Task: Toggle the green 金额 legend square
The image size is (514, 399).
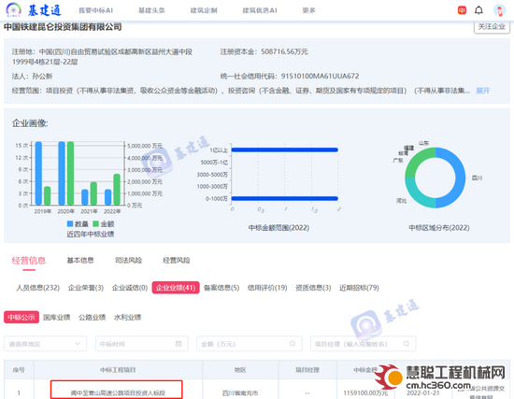Action: click(95, 223)
